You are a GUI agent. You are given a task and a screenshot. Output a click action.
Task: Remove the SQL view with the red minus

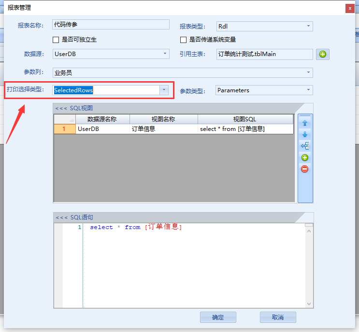coord(305,169)
